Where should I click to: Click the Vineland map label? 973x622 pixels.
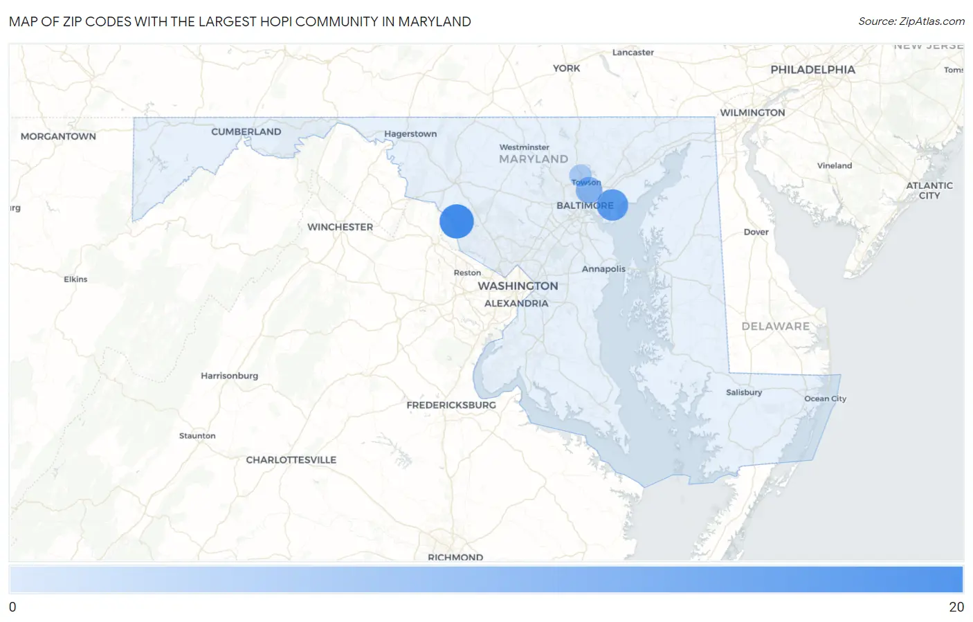pos(834,165)
